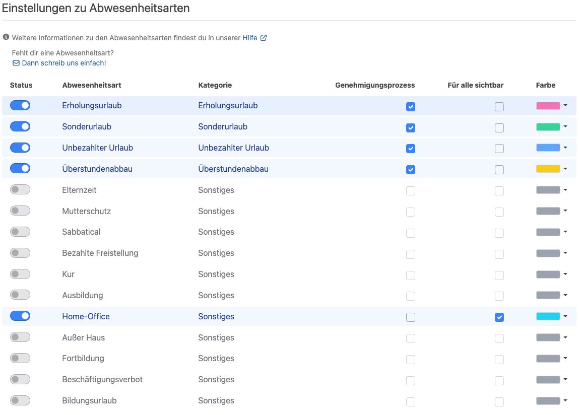Uncheck Genehmigungsprozess for Erholungsurlaub

pos(411,106)
